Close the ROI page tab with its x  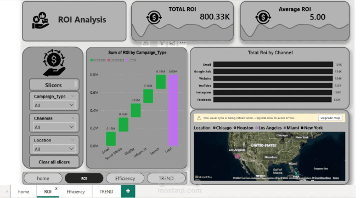tap(56, 188)
